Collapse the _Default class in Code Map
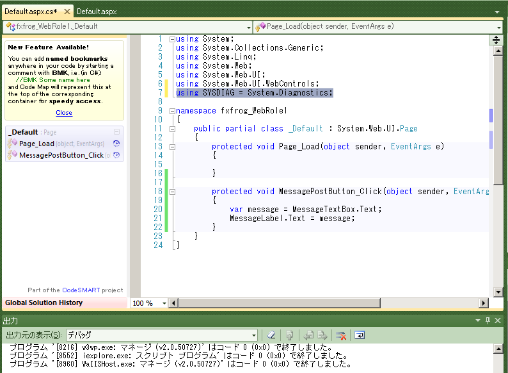508x373 pixels. [116, 132]
